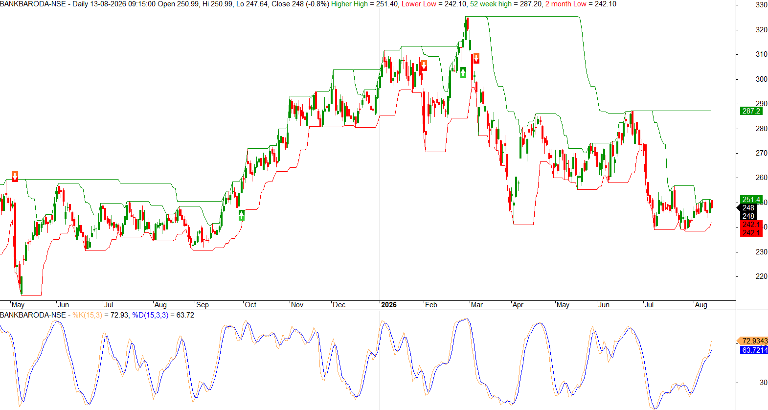Viewport: 768px width, 410px height.
Task: Click the orange sell arrow near May 2025
Action: point(15,176)
